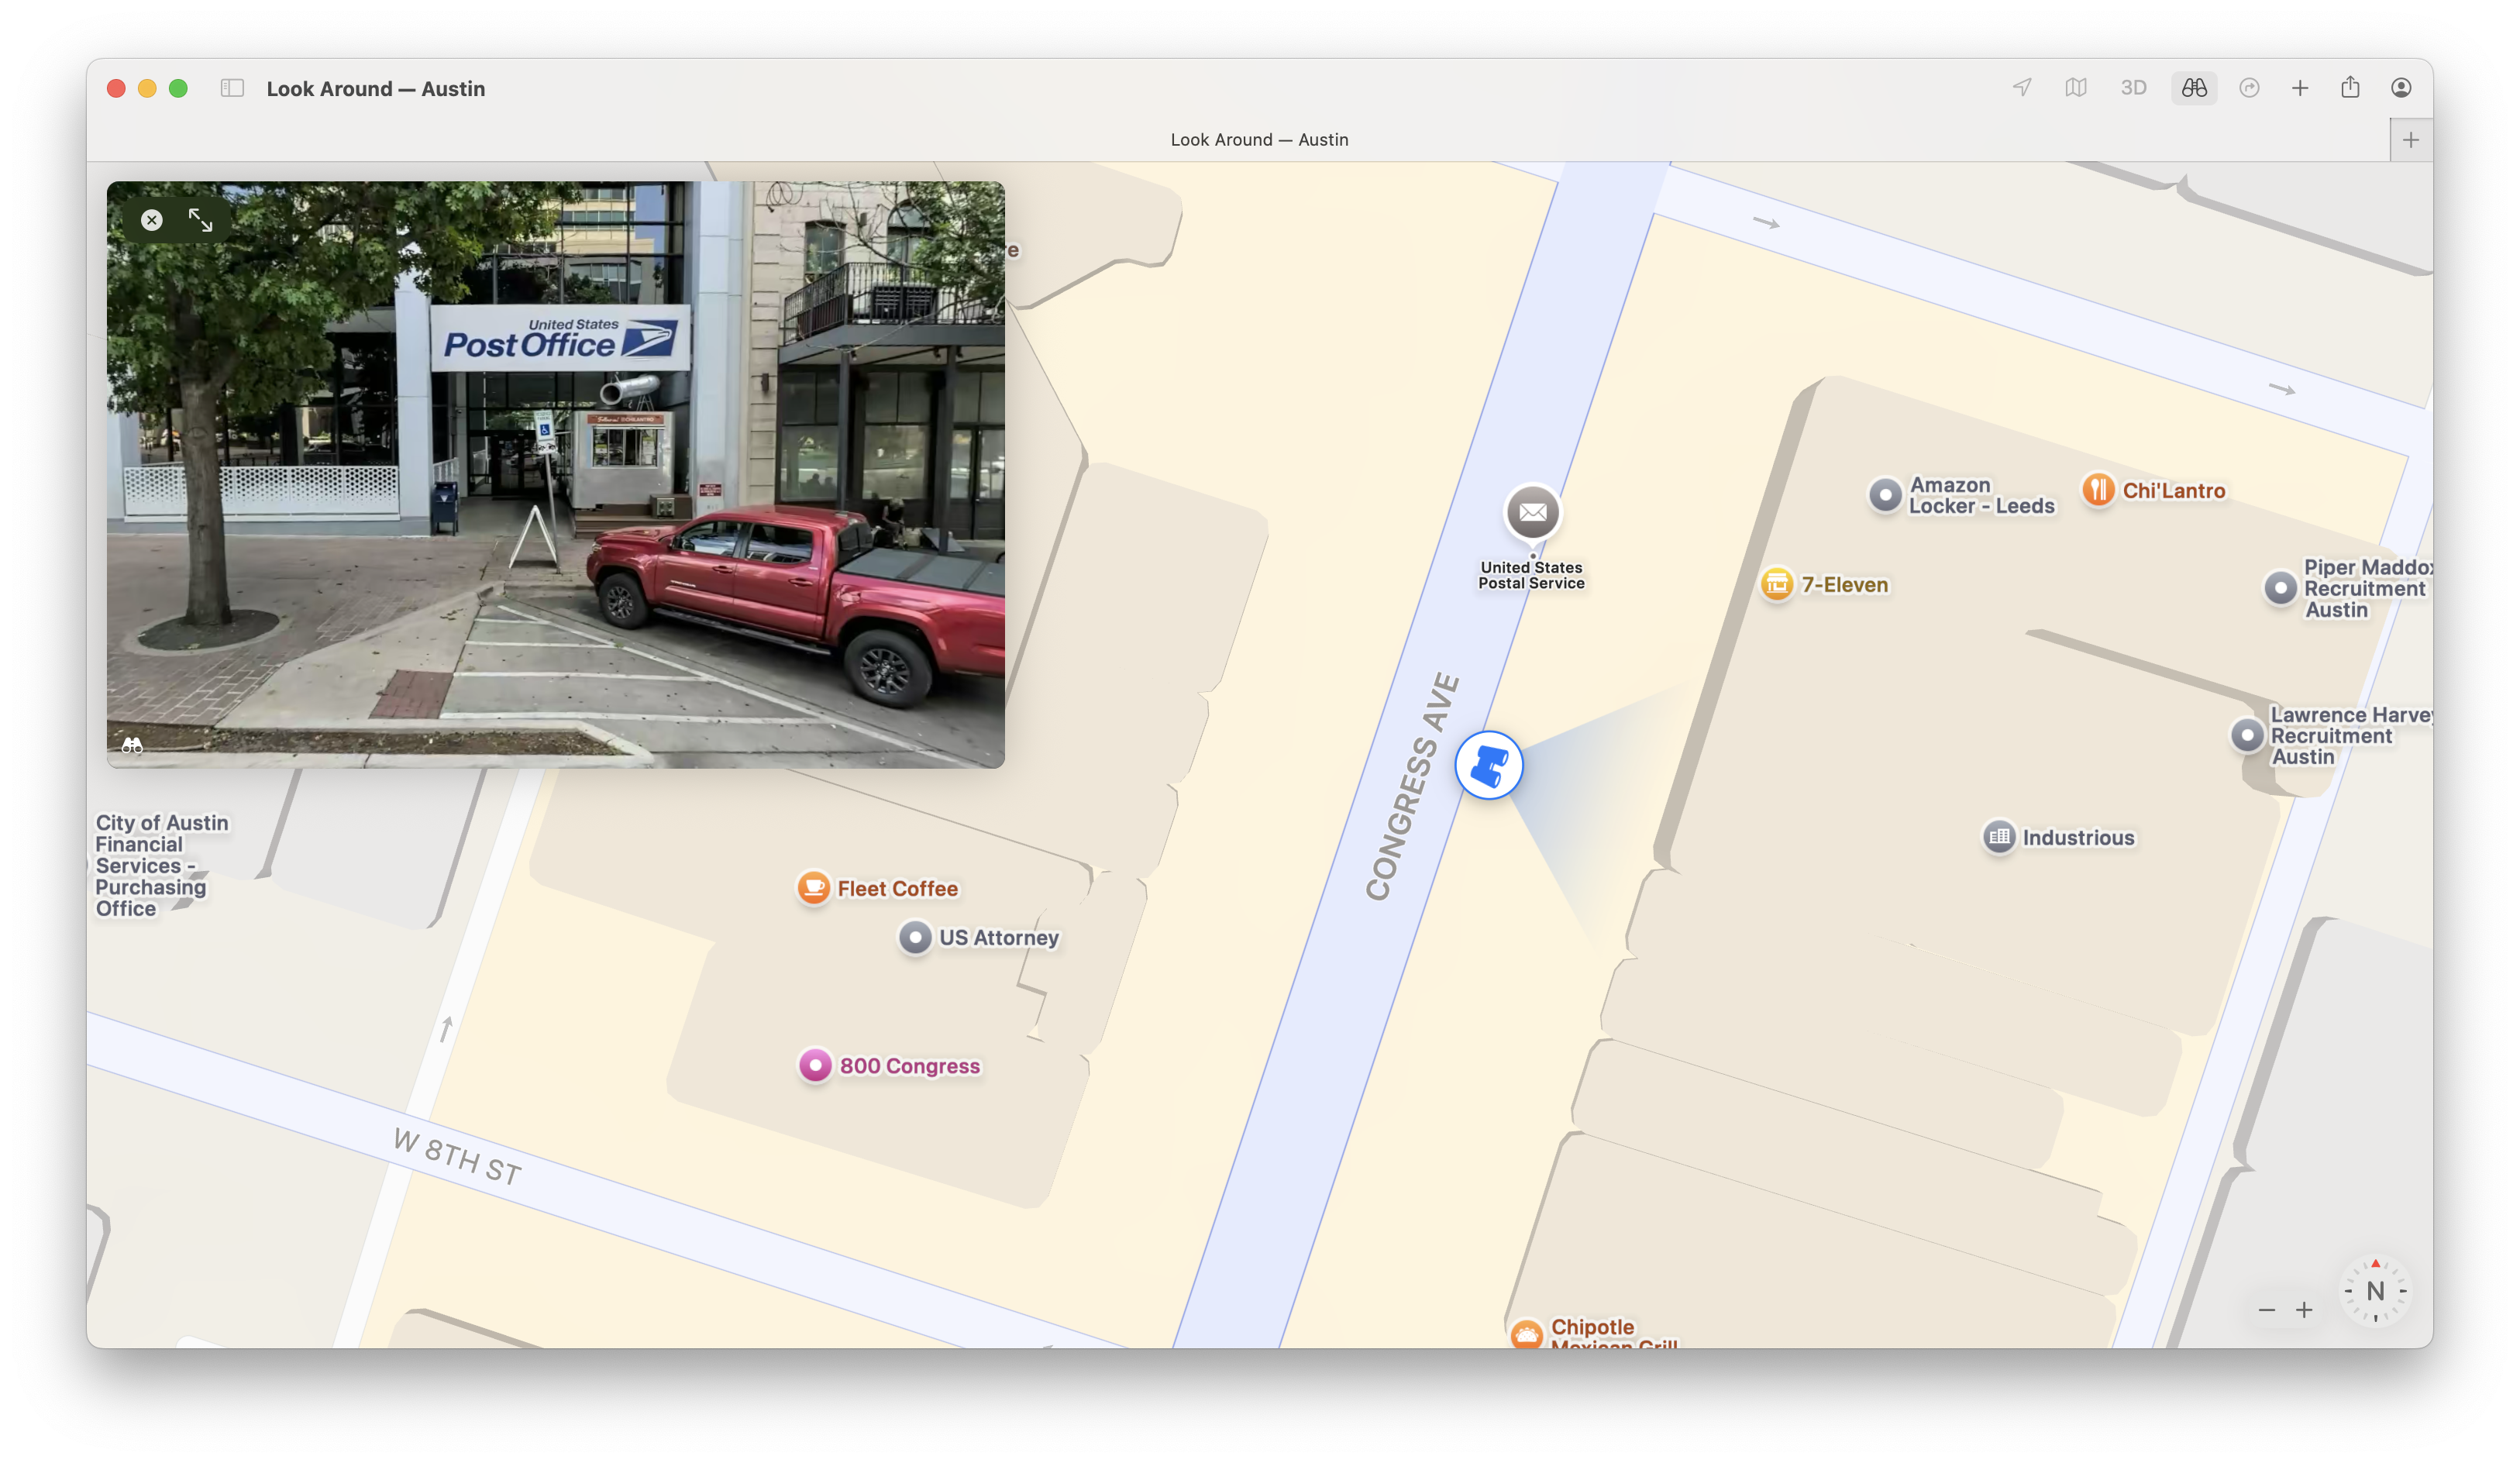Click the Fleet Coffee label text

click(x=897, y=889)
